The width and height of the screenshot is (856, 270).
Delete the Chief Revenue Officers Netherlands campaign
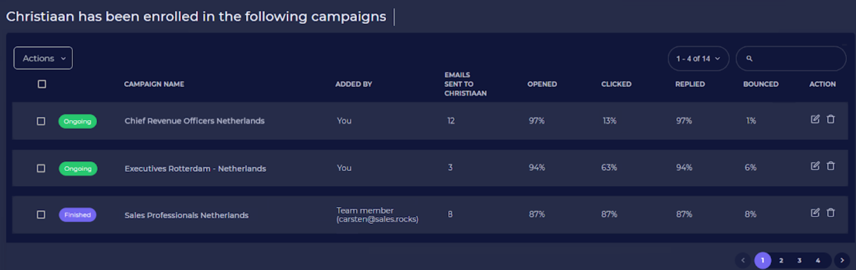pyautogui.click(x=831, y=119)
